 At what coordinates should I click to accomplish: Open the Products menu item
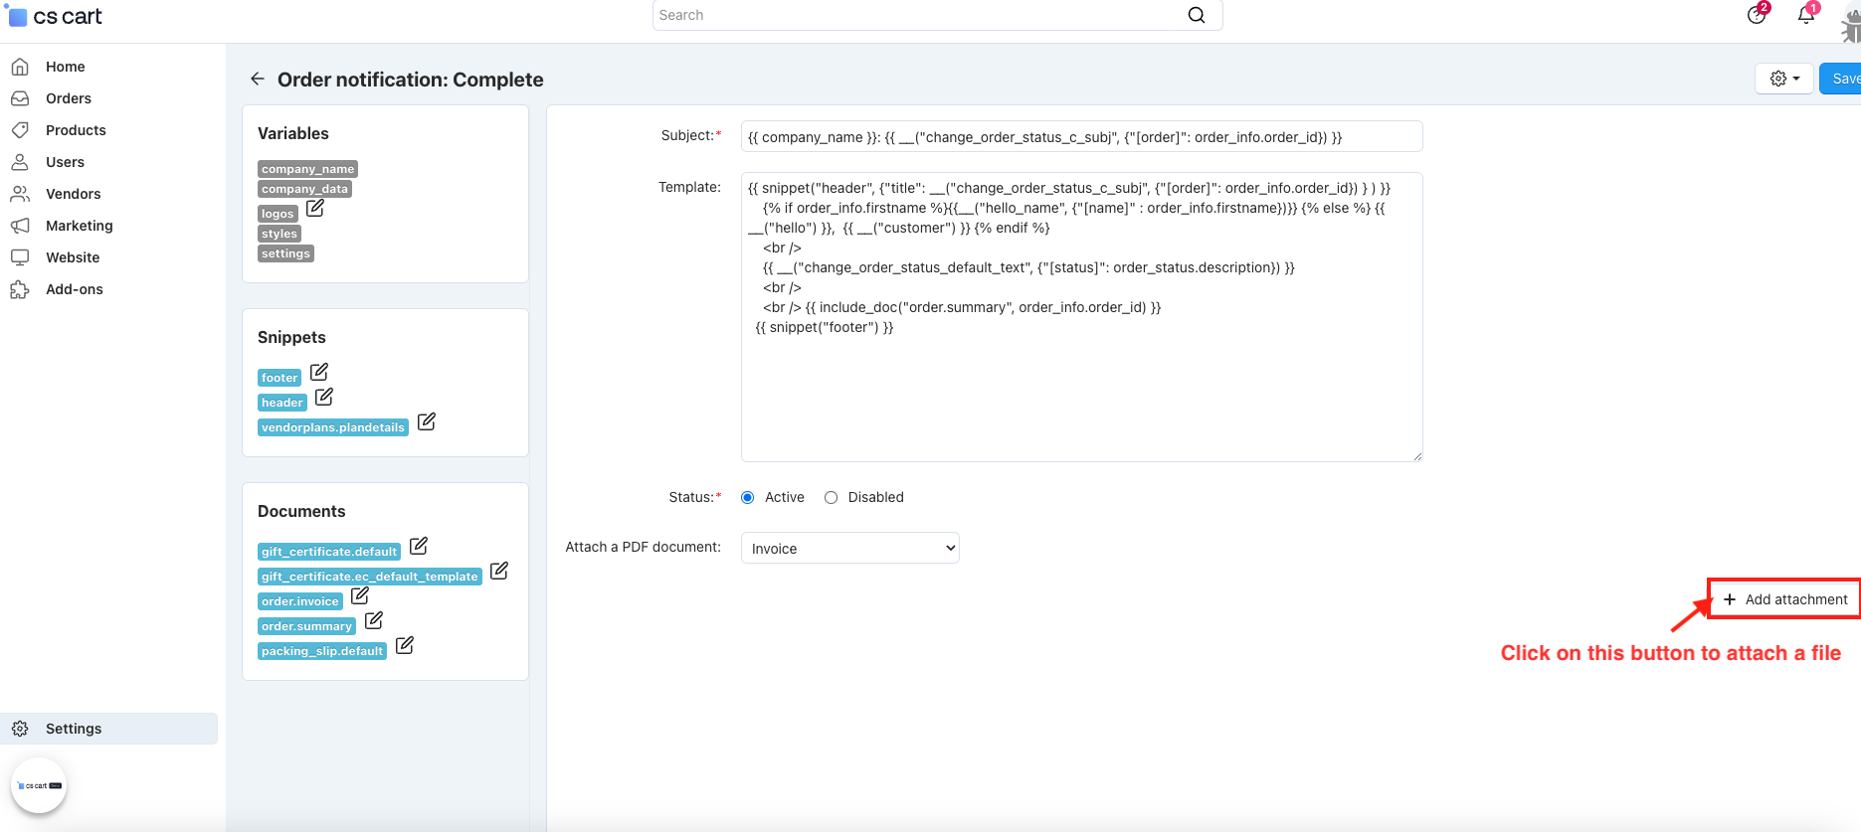(76, 130)
